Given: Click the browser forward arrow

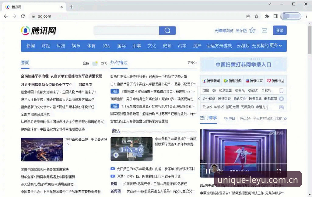Looking at the screenshot, I should tap(14, 16).
